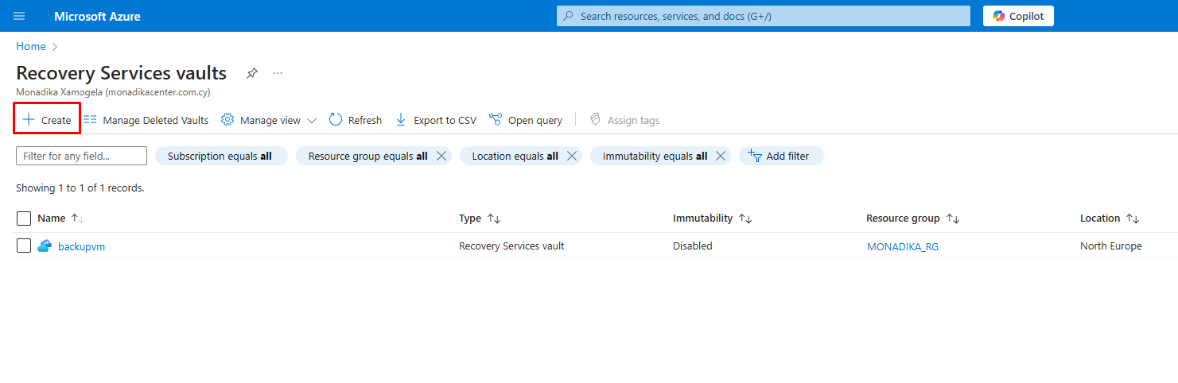This screenshot has width=1178, height=383.
Task: Remove the Resource group filter
Action: coord(441,156)
